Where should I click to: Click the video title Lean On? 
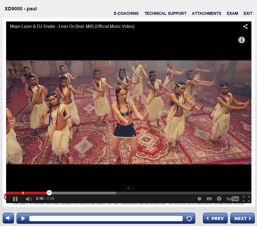[x=72, y=26]
